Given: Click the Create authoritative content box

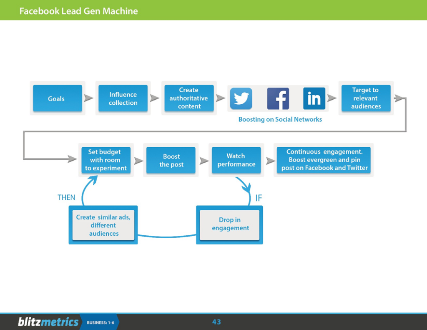Looking at the screenshot, I should (189, 98).
